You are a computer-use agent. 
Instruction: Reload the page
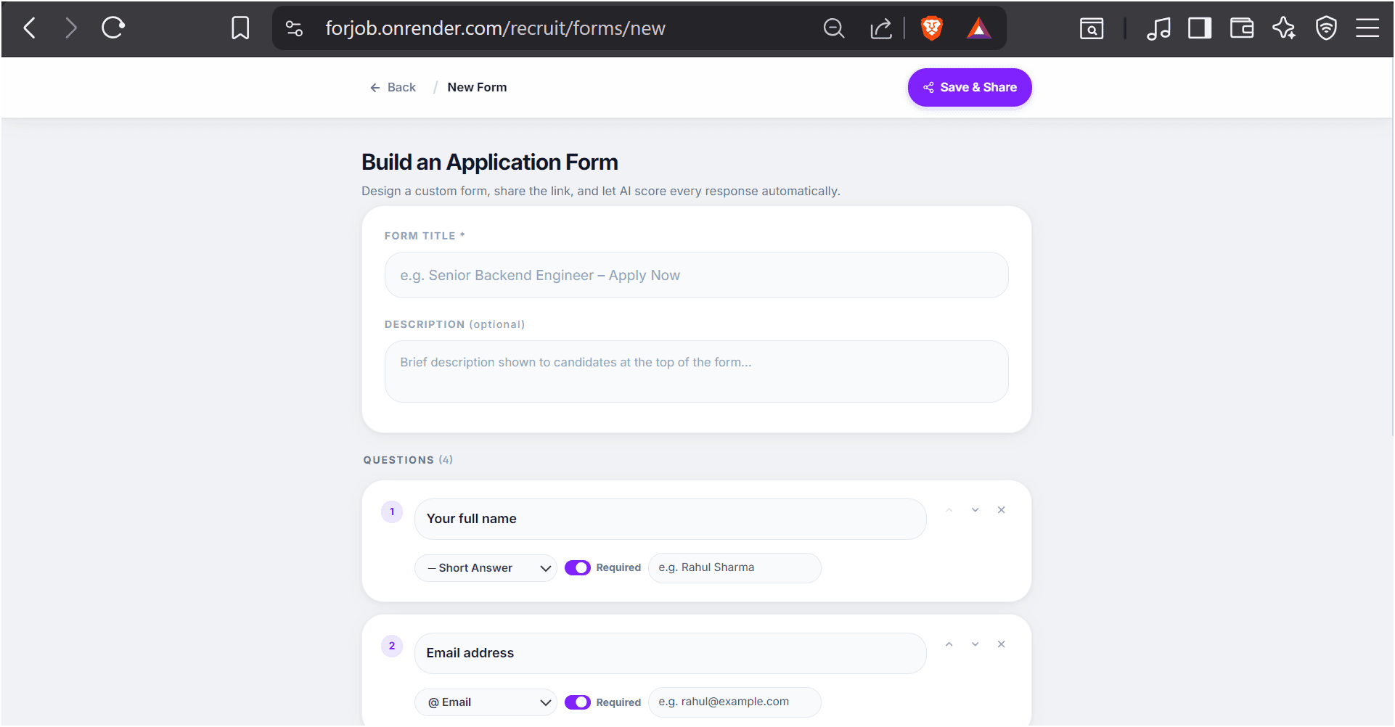(113, 28)
